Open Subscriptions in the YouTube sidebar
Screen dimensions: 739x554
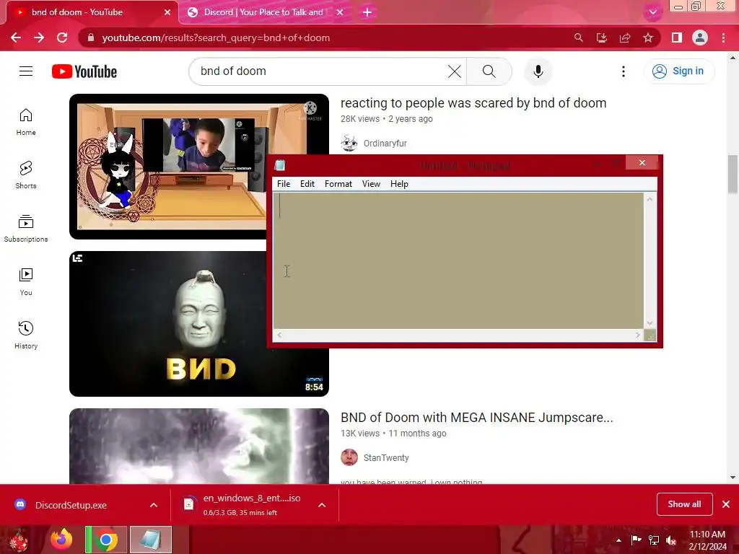(x=26, y=229)
